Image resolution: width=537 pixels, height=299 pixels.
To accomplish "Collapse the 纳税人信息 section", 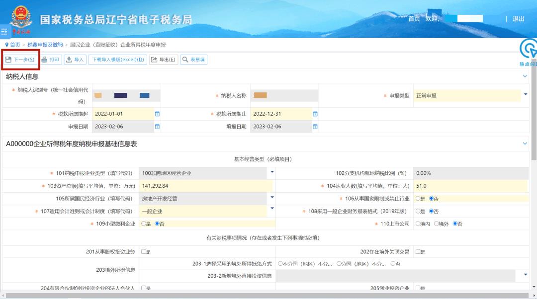I will (x=525, y=76).
